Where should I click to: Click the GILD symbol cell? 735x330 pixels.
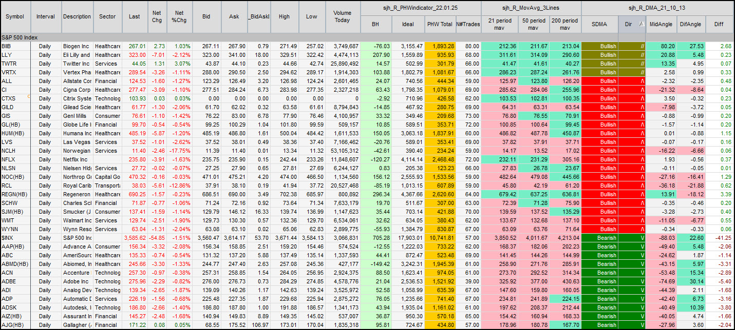click(15, 107)
